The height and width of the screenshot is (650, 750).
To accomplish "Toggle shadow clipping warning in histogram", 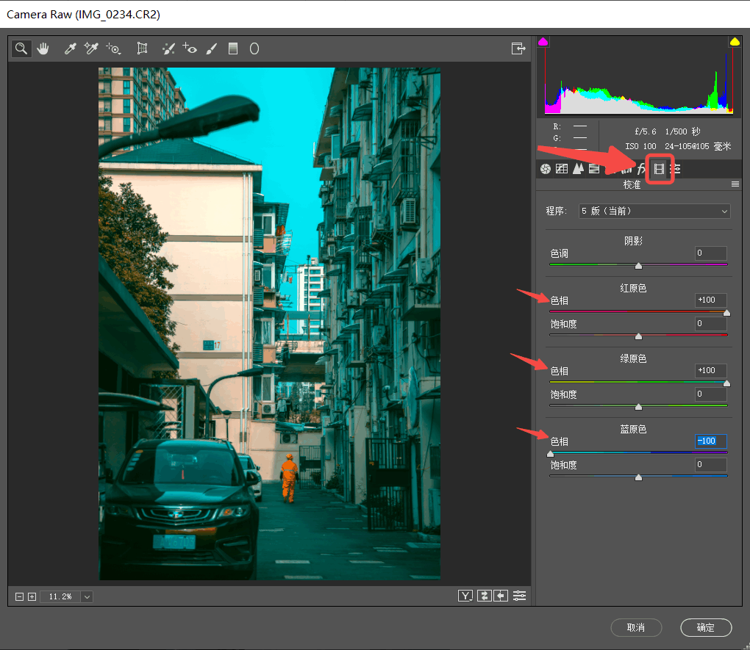I will click(x=543, y=42).
